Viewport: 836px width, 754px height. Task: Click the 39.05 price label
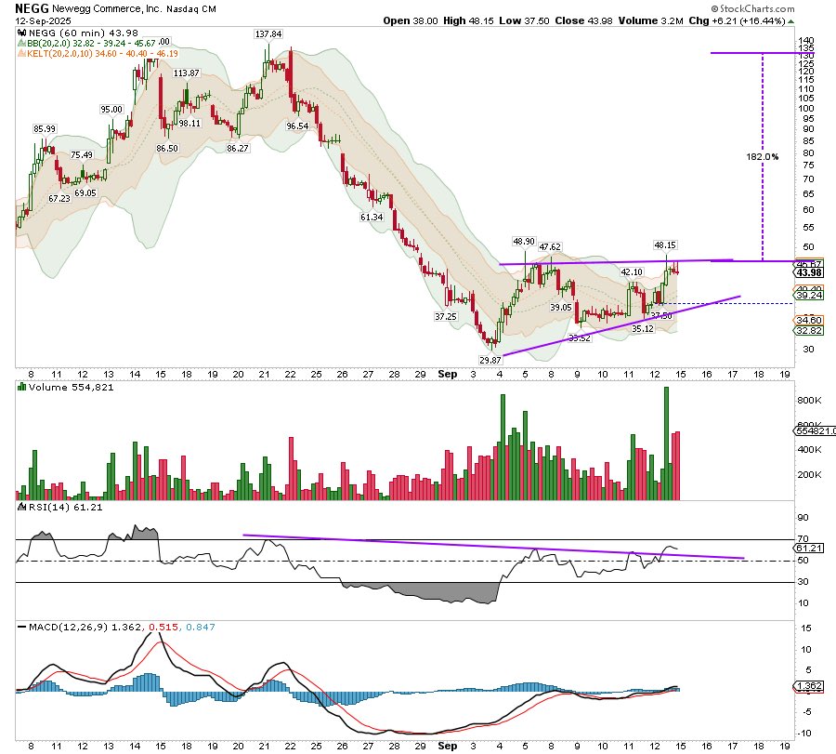pos(561,308)
